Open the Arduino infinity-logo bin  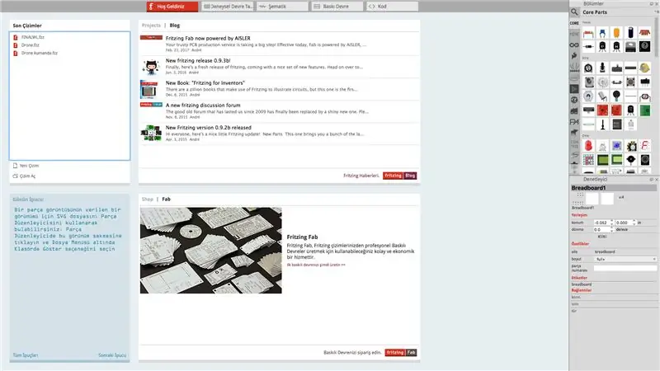point(574,45)
